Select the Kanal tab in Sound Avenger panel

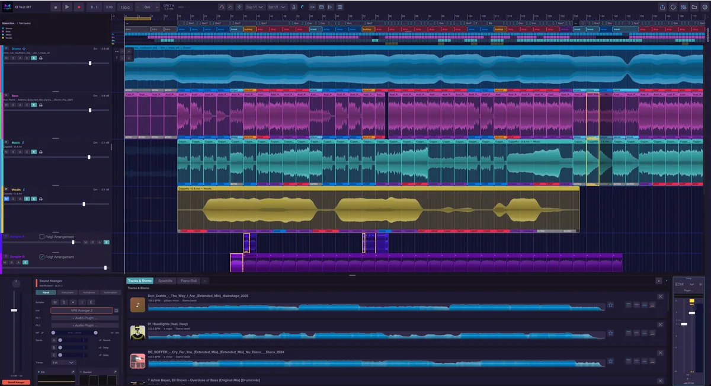click(46, 292)
